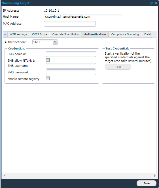Click the restore window icon in title bar
This screenshot has width=159, height=188.
tap(151, 3)
